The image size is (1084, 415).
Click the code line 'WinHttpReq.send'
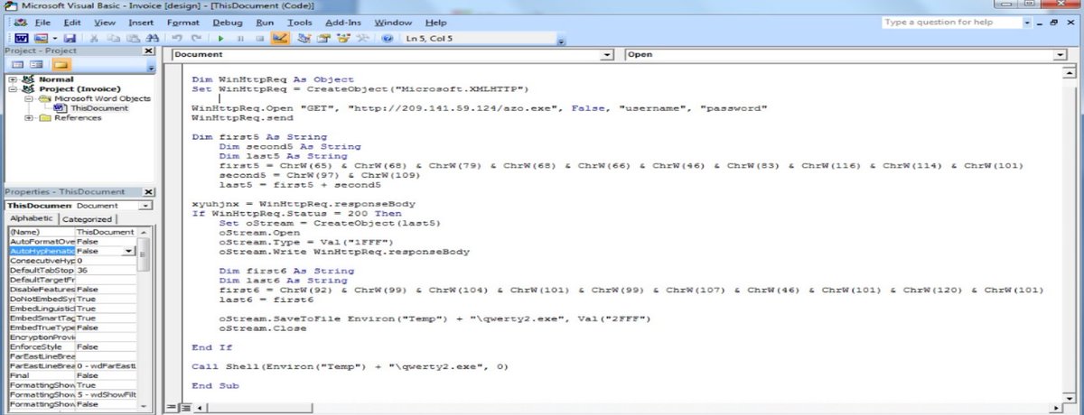point(242,117)
